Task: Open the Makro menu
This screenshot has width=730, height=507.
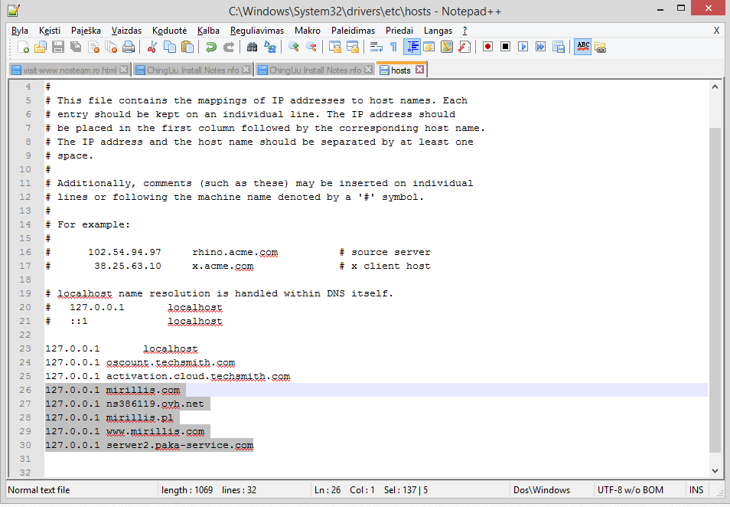Action: point(308,31)
